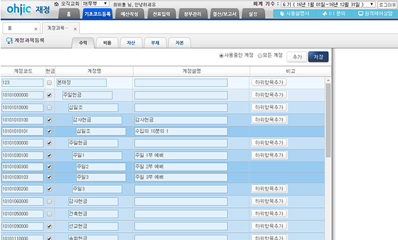The image size is (398, 240).
Task: Uncheck the 현금 checkbox for code 10101030100
Action: pos(49,156)
